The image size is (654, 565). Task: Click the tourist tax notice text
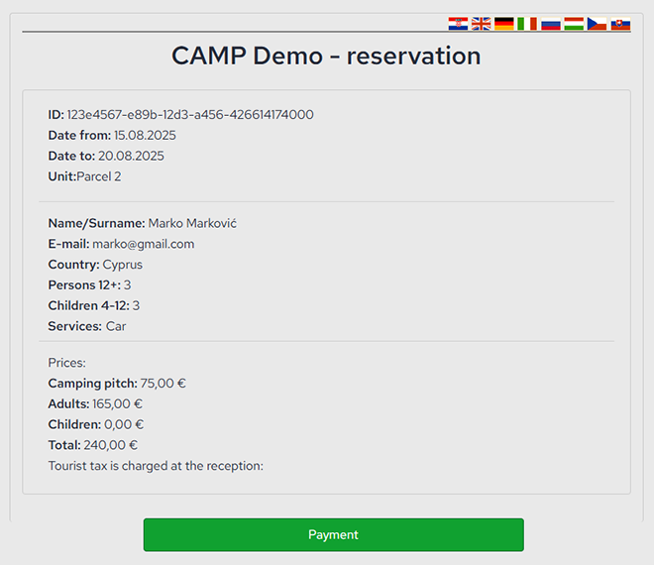(156, 466)
